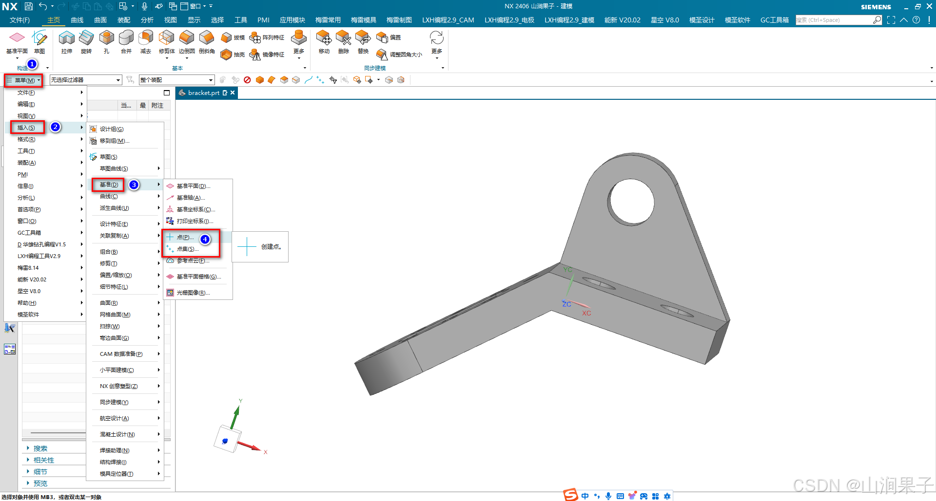The width and height of the screenshot is (936, 501).
Task: Expand 更多 in the 同步建模 group
Action: pos(437,44)
